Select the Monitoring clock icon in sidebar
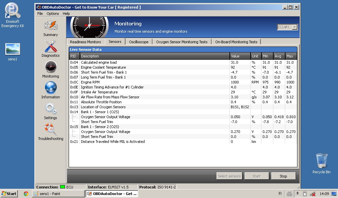The height and width of the screenshot is (198, 338). (x=51, y=67)
